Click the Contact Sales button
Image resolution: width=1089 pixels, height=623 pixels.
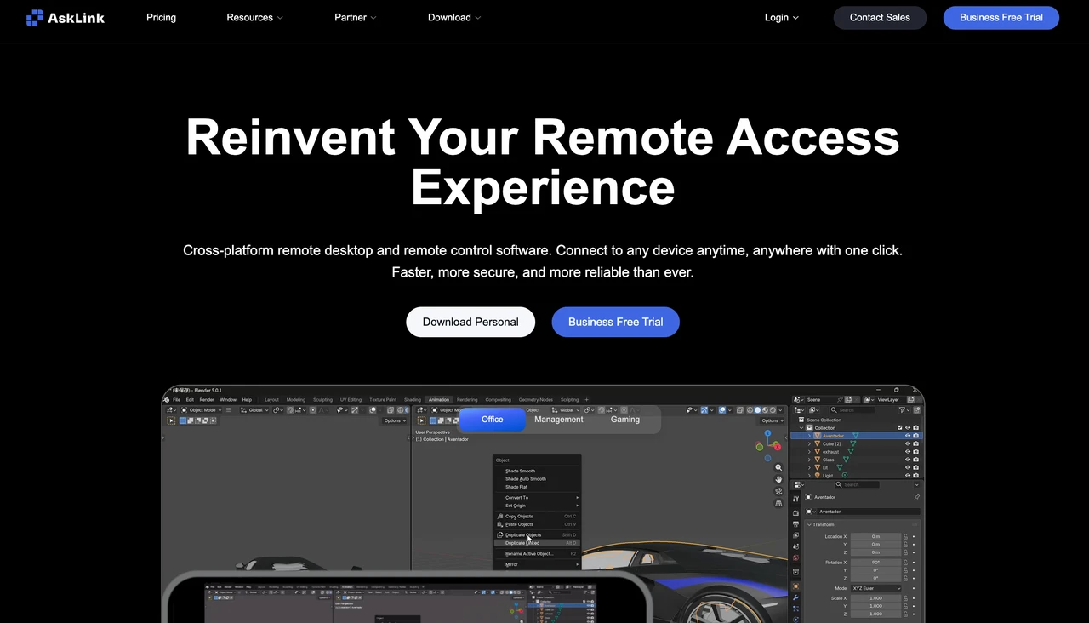tap(880, 17)
